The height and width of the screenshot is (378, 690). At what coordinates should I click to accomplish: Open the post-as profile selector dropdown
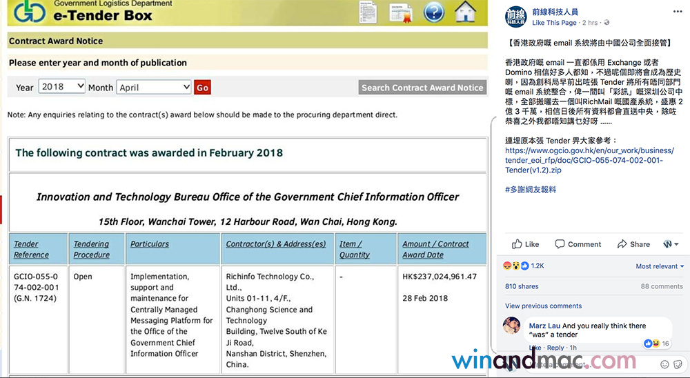[x=671, y=244]
